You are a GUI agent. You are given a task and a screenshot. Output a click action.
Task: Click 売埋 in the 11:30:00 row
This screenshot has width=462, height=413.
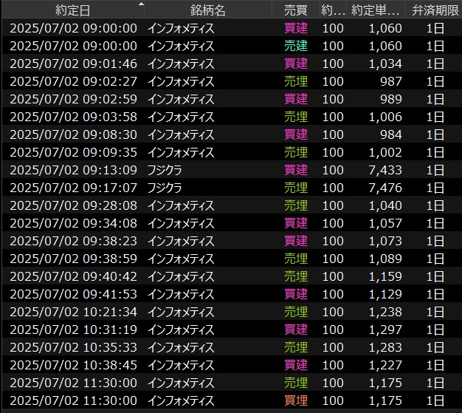pos(296,383)
